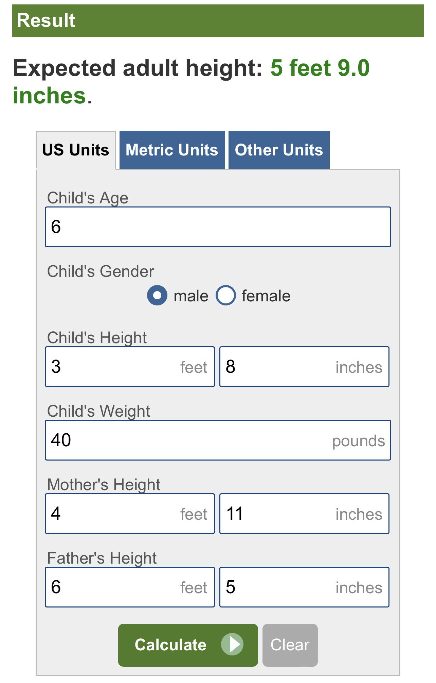This screenshot has width=436, height=683.
Task: Click the expected adult height result text
Action: (191, 82)
